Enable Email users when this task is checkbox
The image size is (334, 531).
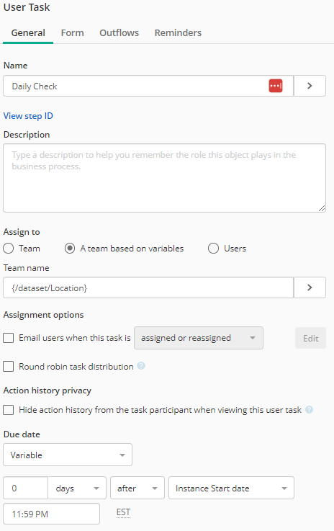click(9, 338)
